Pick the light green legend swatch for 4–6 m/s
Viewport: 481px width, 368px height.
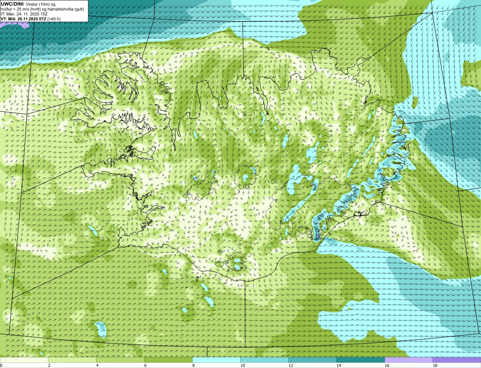(x=120, y=360)
